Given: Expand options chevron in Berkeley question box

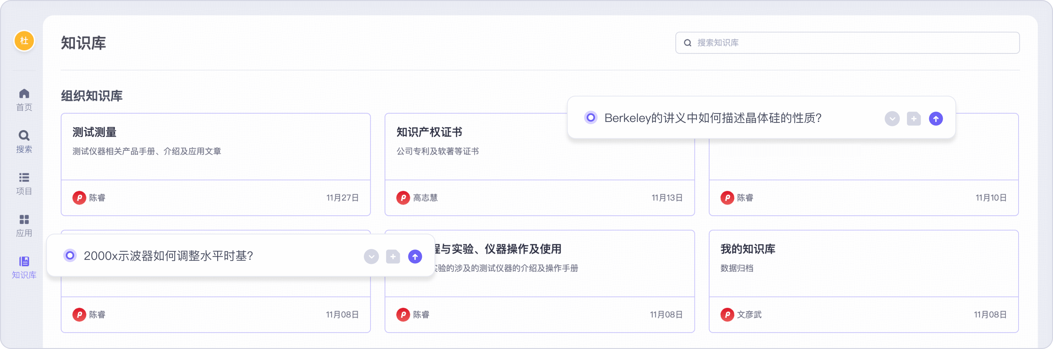Looking at the screenshot, I should [892, 119].
